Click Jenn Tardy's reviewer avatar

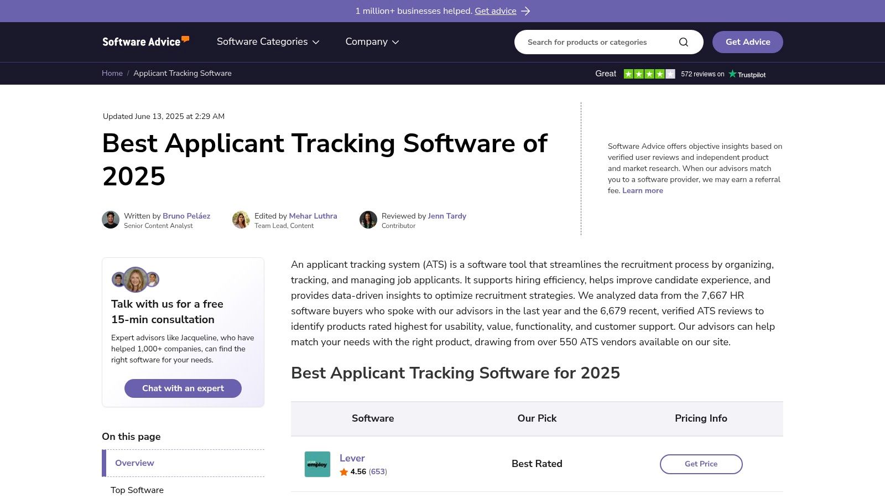tap(368, 220)
